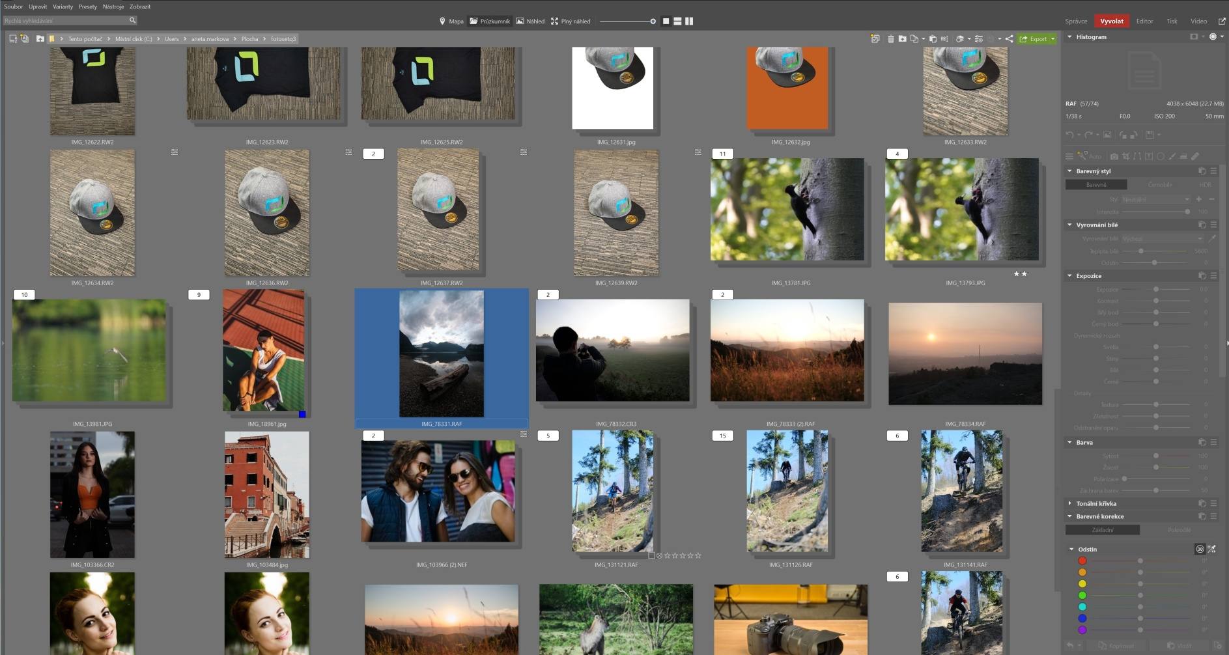
Task: Switch to the Editor tab
Action: pos(1144,21)
